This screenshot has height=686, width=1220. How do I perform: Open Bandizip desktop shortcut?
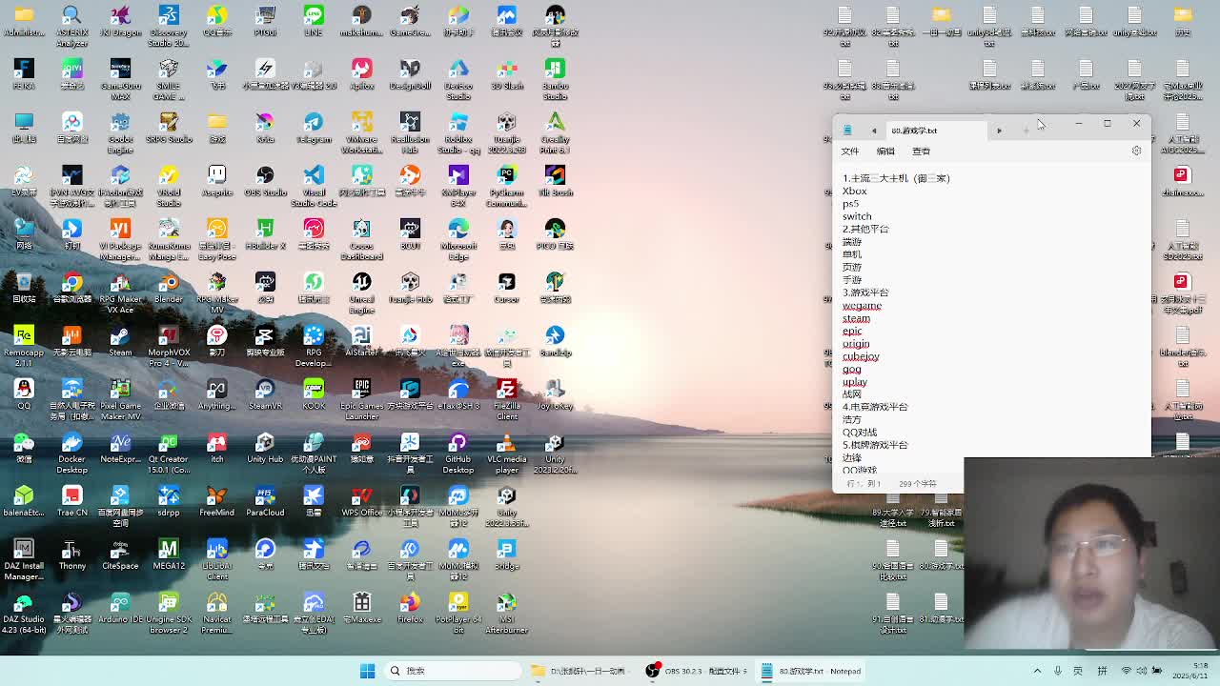(x=555, y=342)
